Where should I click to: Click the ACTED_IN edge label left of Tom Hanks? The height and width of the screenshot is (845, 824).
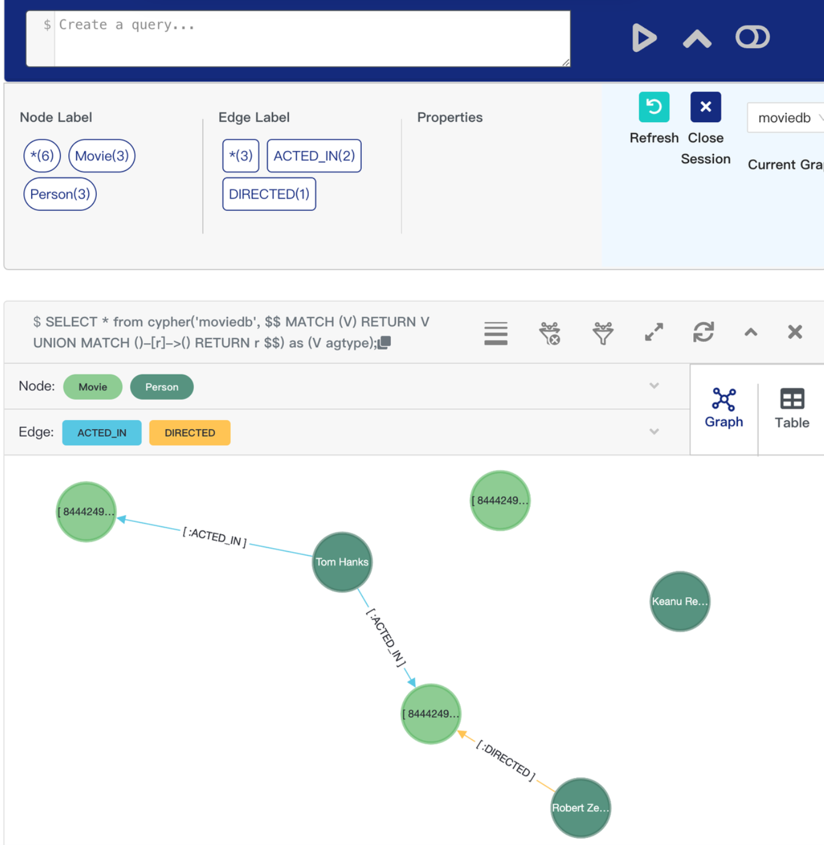coord(215,537)
